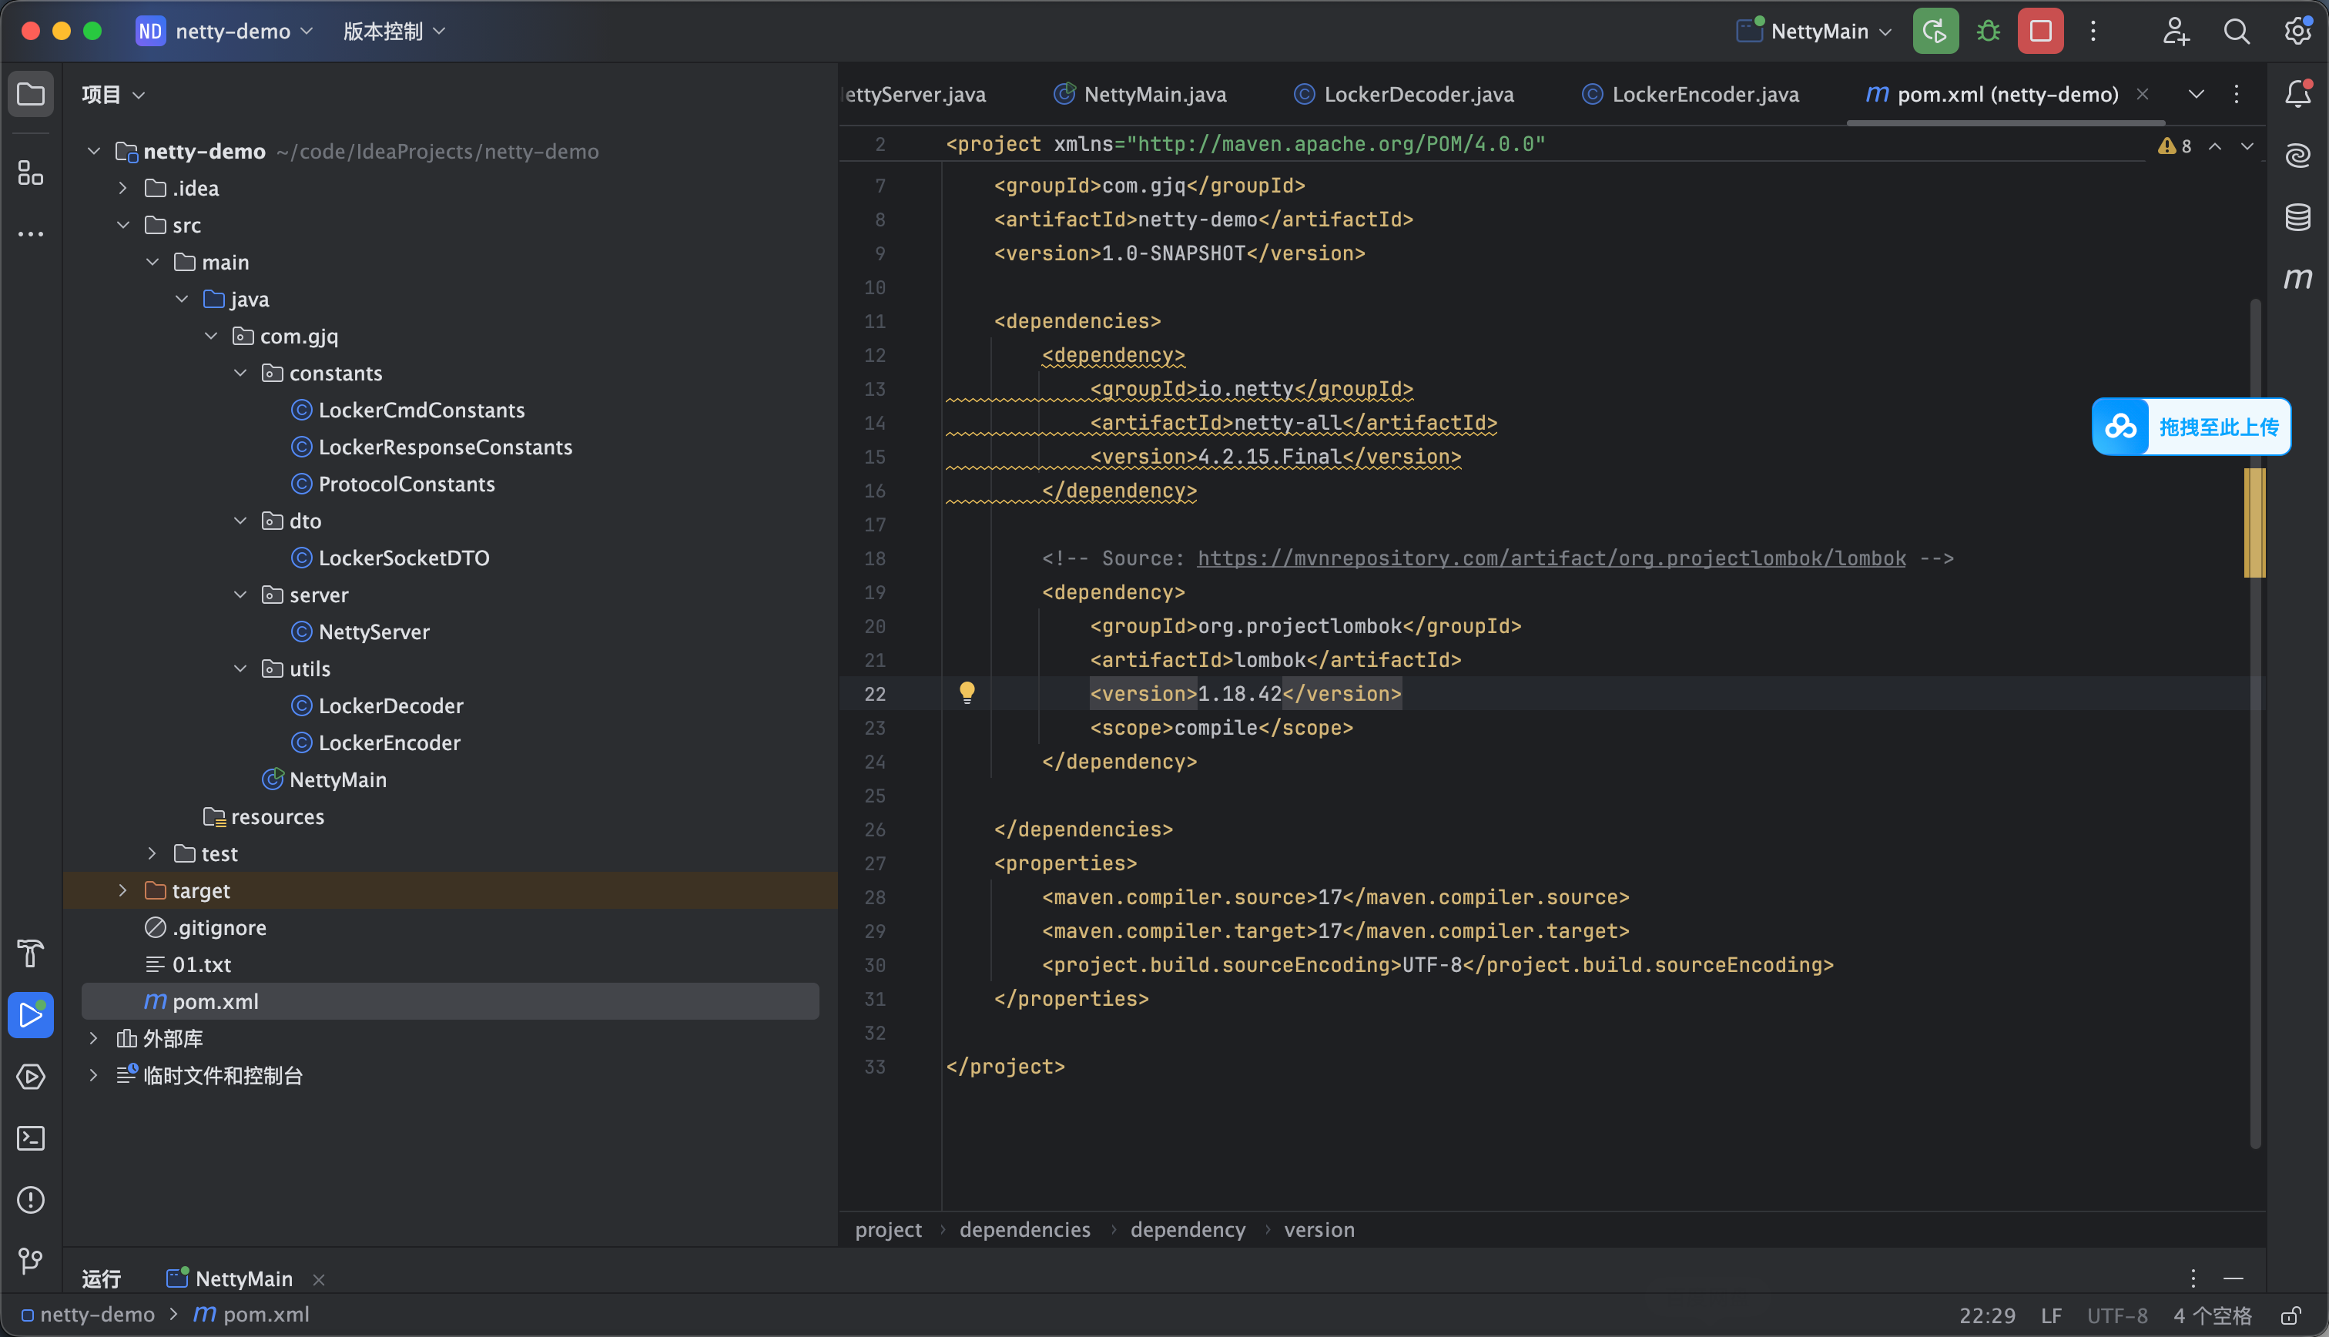This screenshot has width=2329, height=1337.
Task: Open IDE settings gear
Action: tap(2297, 32)
